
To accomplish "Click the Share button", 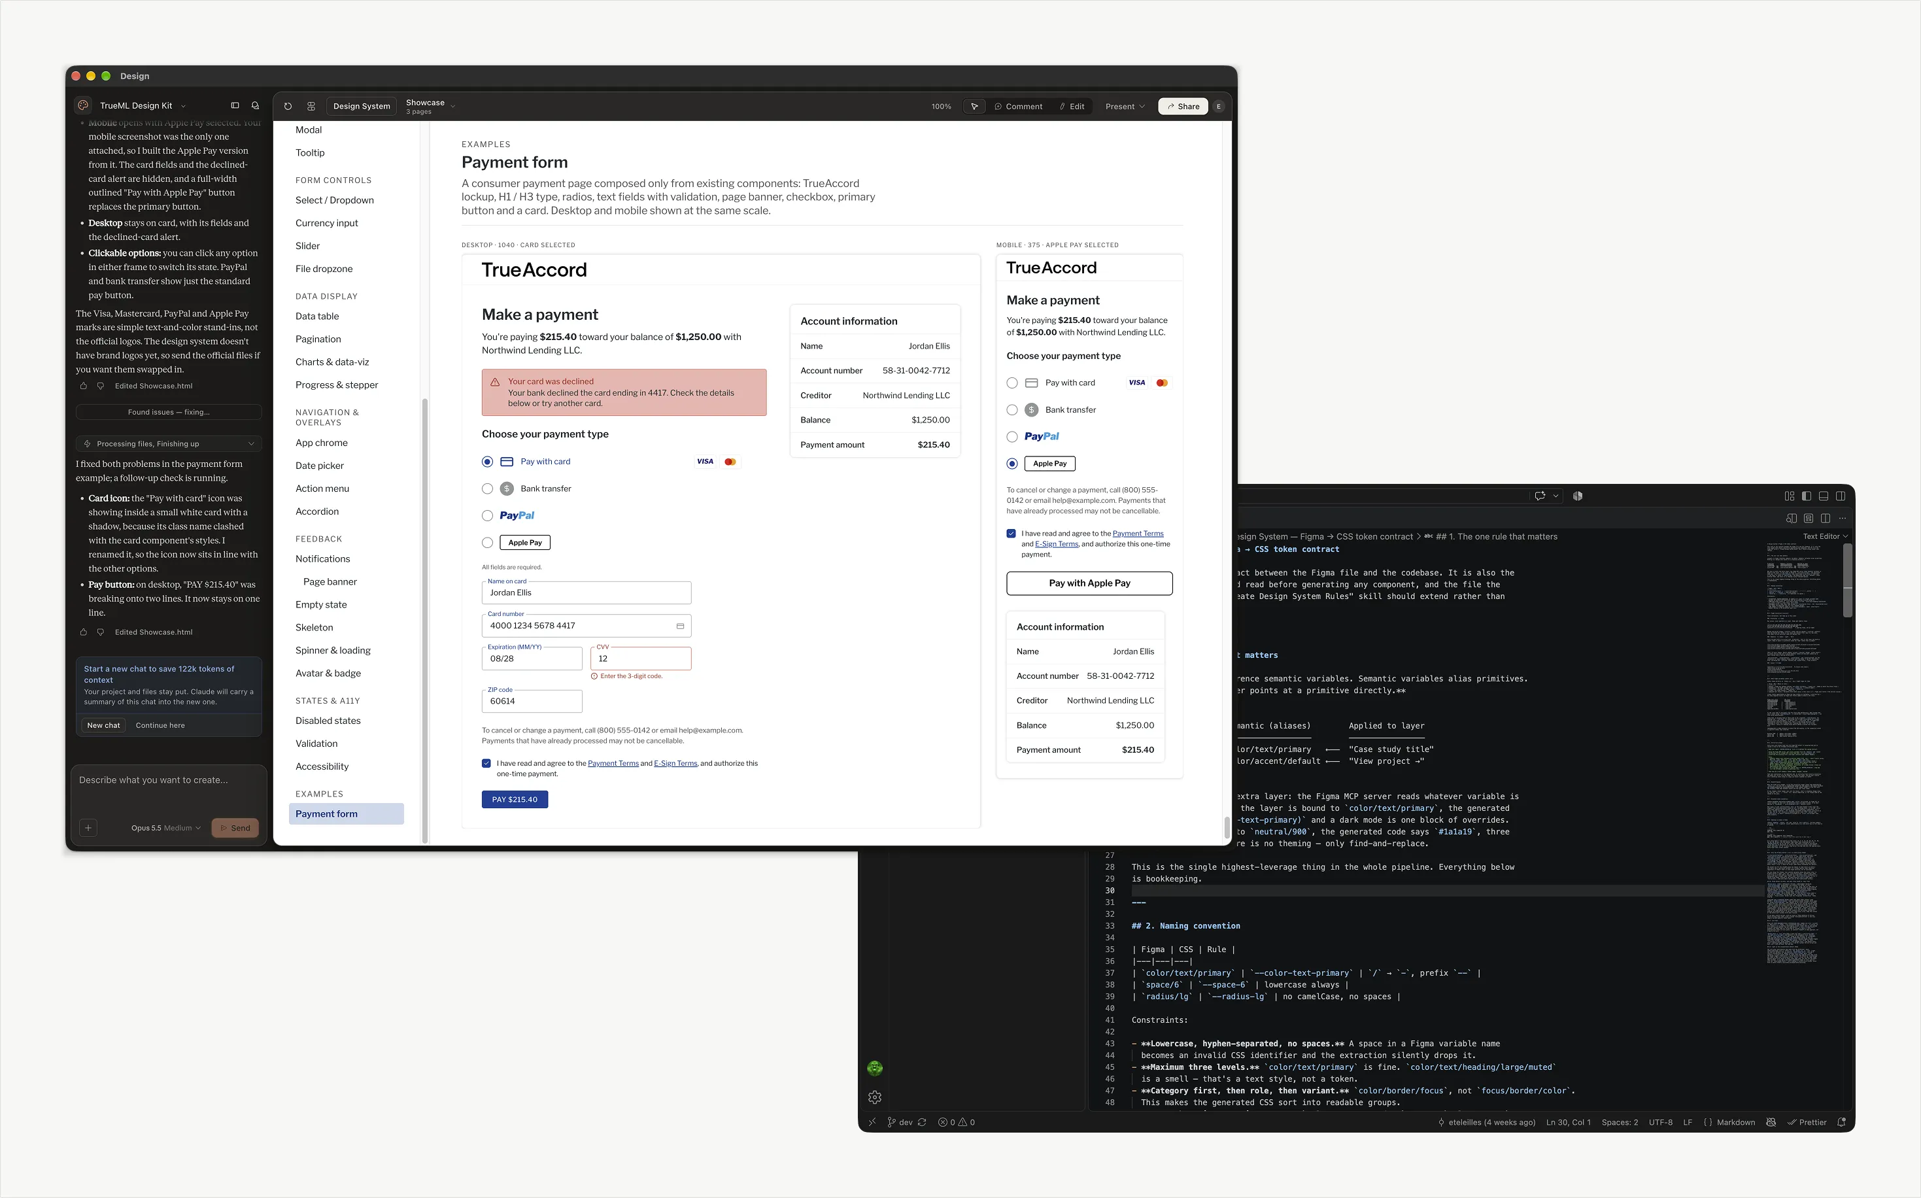I will click(x=1183, y=106).
